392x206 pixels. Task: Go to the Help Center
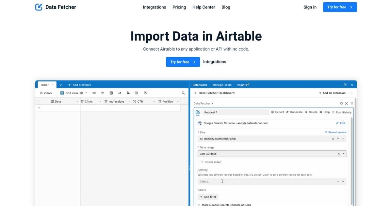point(204,7)
